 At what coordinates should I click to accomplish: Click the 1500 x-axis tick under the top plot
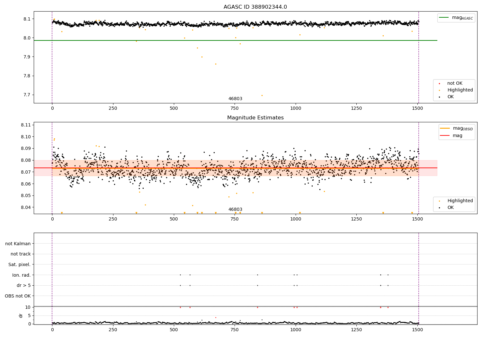pos(417,108)
